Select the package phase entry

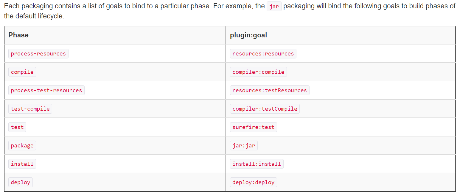click(22, 146)
